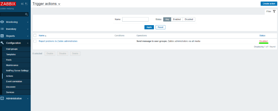
Task: Click the Zabbix logo
Action: [x=8, y=4]
